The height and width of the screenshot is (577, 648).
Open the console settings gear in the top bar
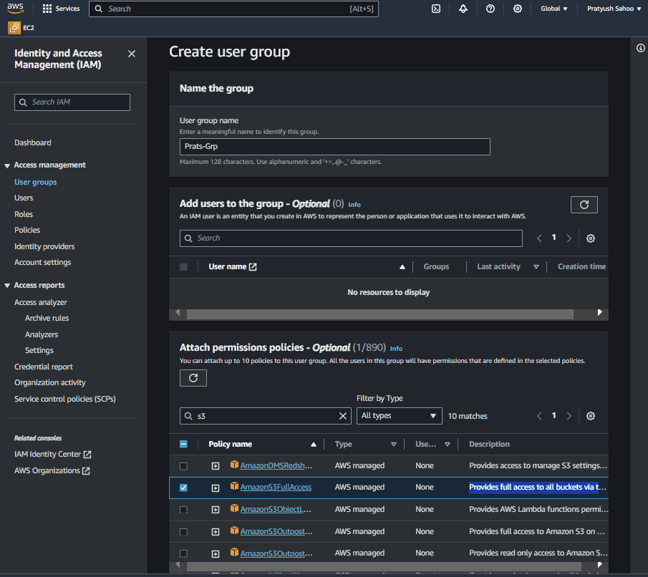click(518, 9)
